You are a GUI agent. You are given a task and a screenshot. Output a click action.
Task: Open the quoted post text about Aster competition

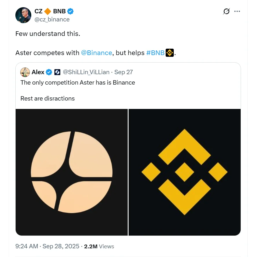[78, 83]
